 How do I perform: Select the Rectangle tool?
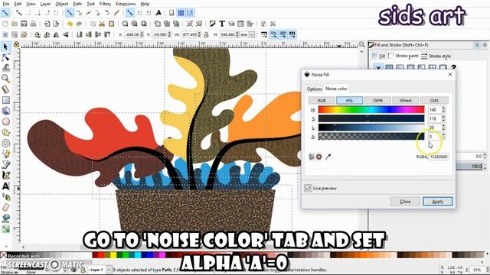pos(5,100)
